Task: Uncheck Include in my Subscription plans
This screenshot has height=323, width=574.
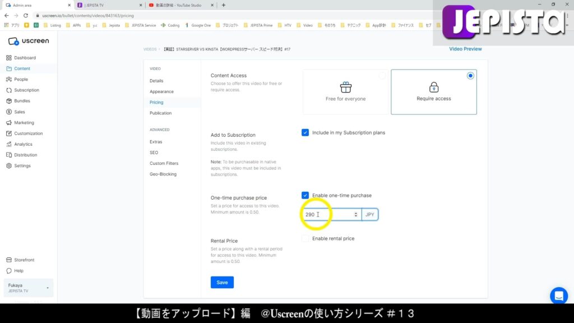Action: (305, 132)
